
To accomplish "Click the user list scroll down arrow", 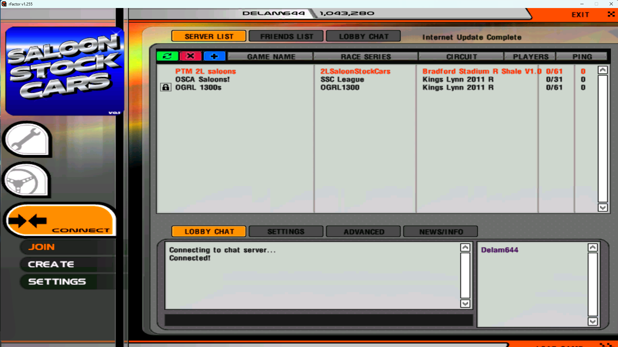I will point(593,321).
